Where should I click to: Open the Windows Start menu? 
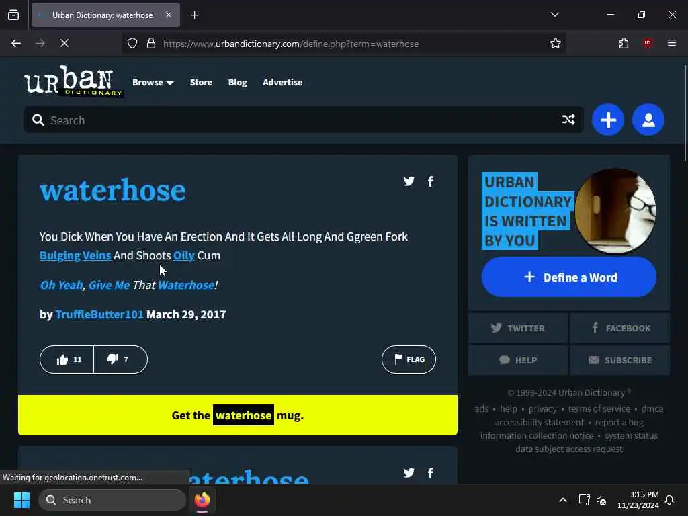tap(21, 500)
